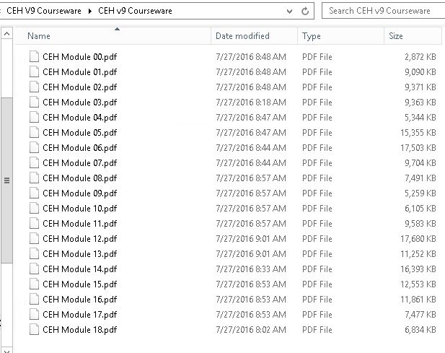The height and width of the screenshot is (353, 445).
Task: Click the CEH v9 Courseware breadcrumb segment
Action: tap(135, 11)
